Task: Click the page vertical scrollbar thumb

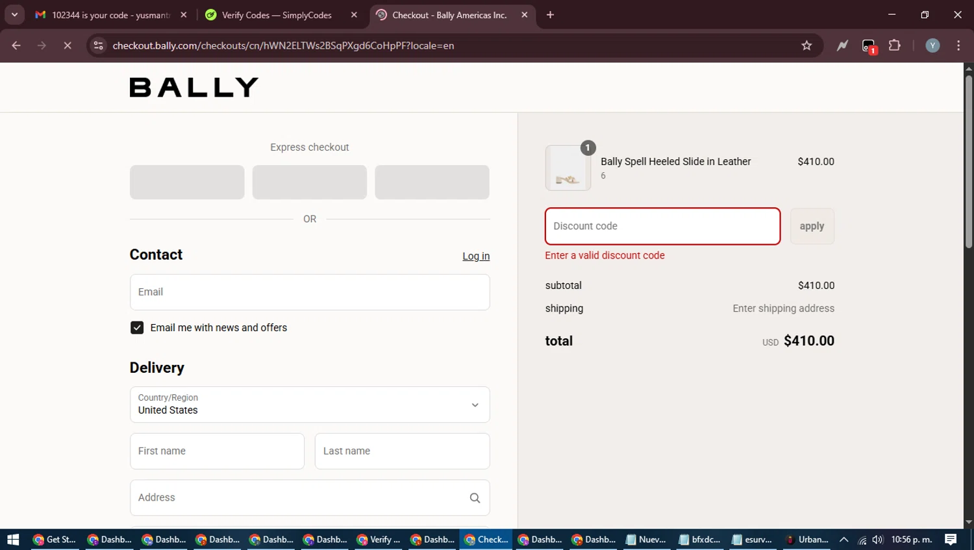Action: click(969, 162)
